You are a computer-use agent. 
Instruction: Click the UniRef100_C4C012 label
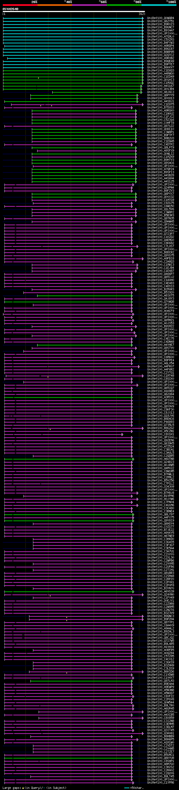161,659
